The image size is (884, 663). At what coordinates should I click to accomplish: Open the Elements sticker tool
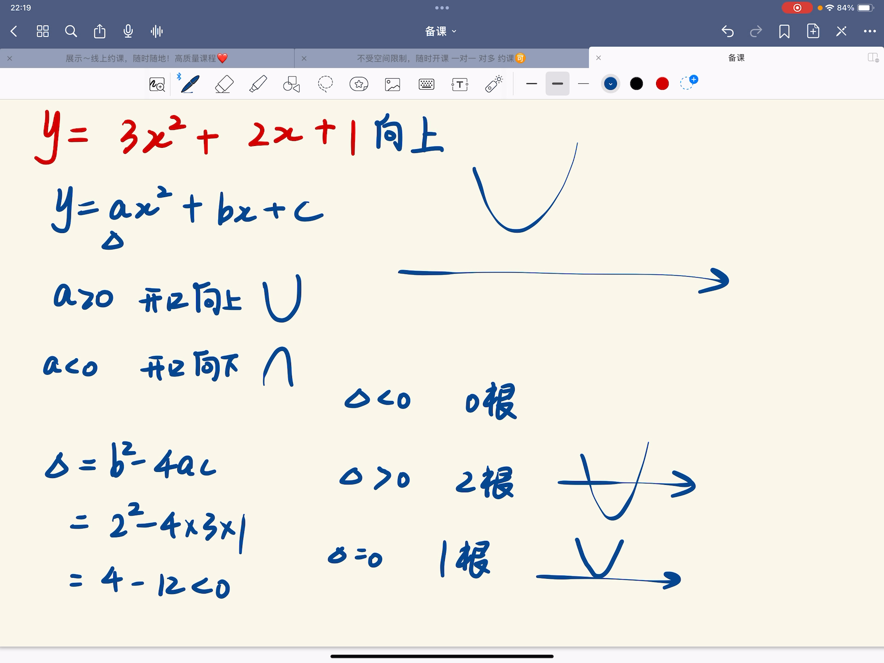click(x=359, y=84)
